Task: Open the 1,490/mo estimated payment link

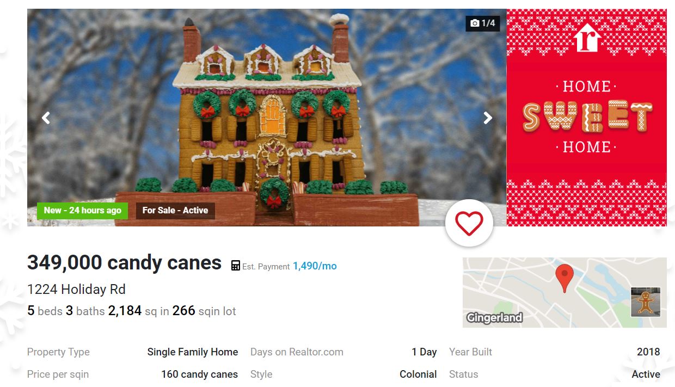Action: [x=315, y=266]
